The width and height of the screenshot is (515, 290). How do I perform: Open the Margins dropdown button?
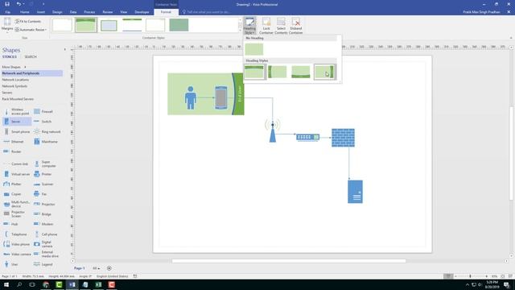7,25
